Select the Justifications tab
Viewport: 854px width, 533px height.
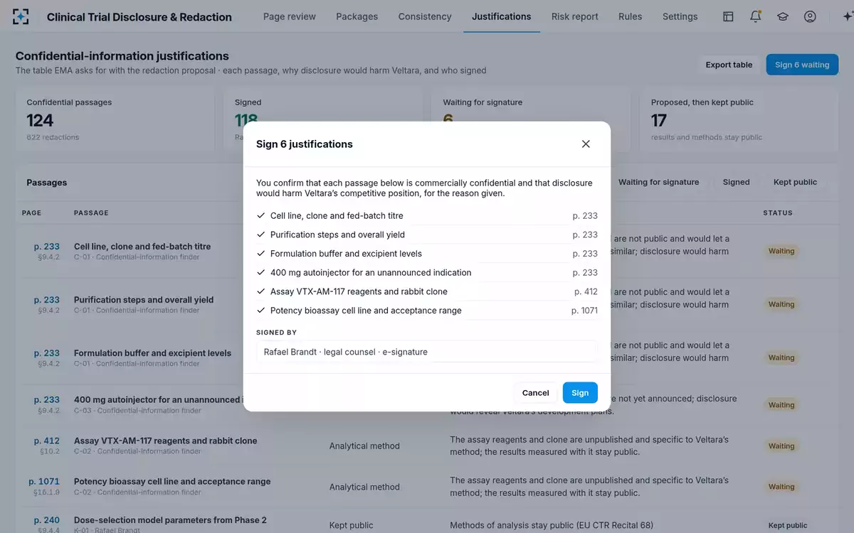tap(501, 16)
